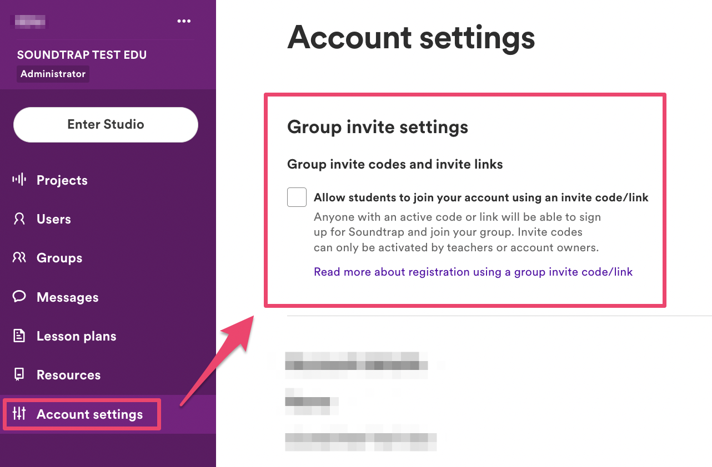Screen dimensions: 712x467
Task: Open the Messages text entry in the sidebar
Action: 68,297
